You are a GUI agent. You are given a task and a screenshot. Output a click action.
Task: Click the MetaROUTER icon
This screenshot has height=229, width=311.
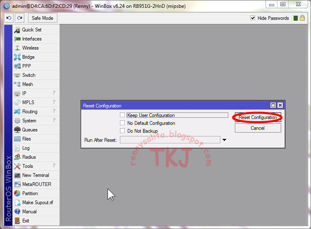[x=17, y=184]
